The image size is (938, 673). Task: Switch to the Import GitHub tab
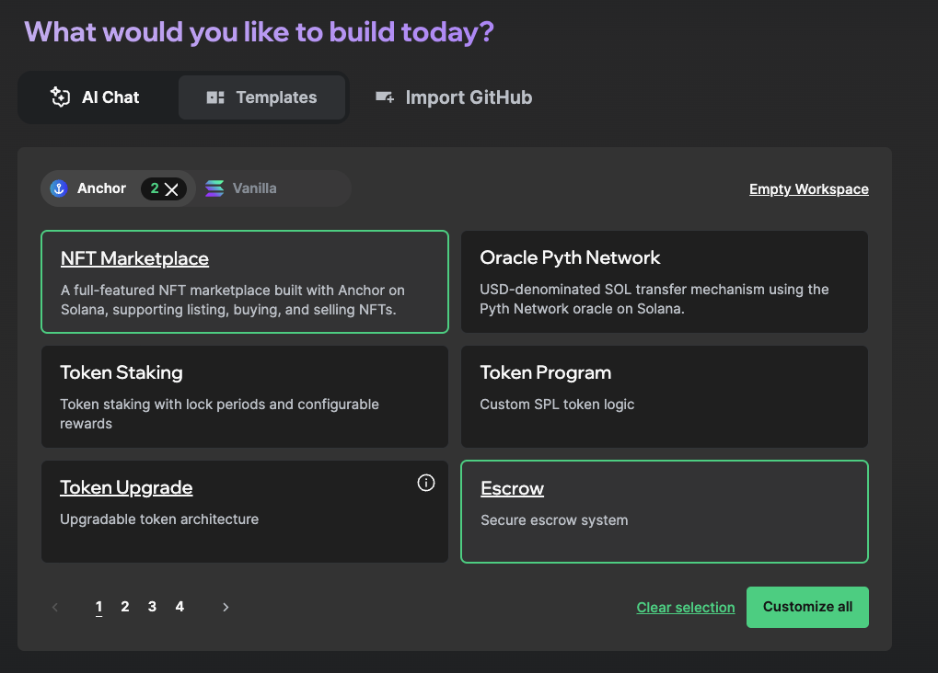[x=454, y=97]
